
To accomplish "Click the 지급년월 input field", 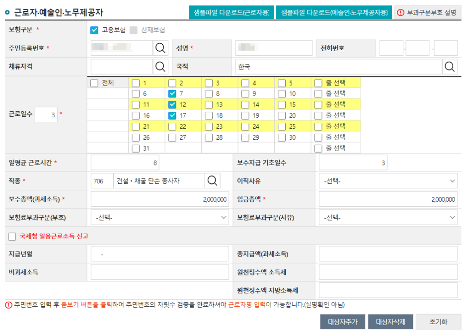I will tap(160, 254).
